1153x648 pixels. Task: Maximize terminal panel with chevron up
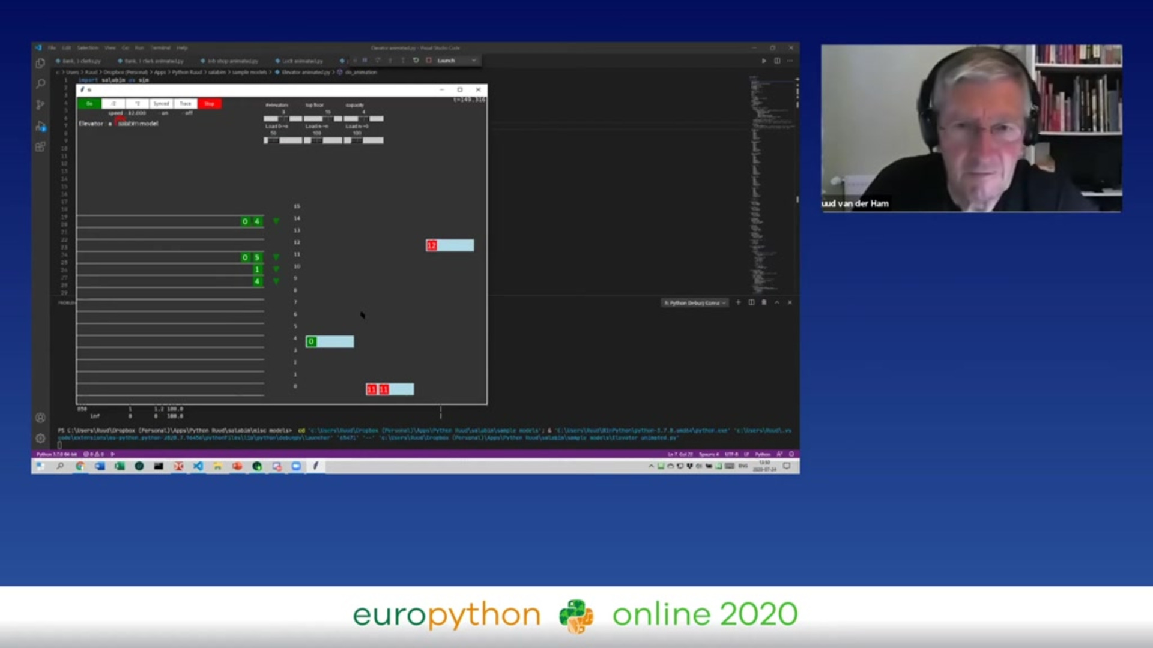coord(777,302)
